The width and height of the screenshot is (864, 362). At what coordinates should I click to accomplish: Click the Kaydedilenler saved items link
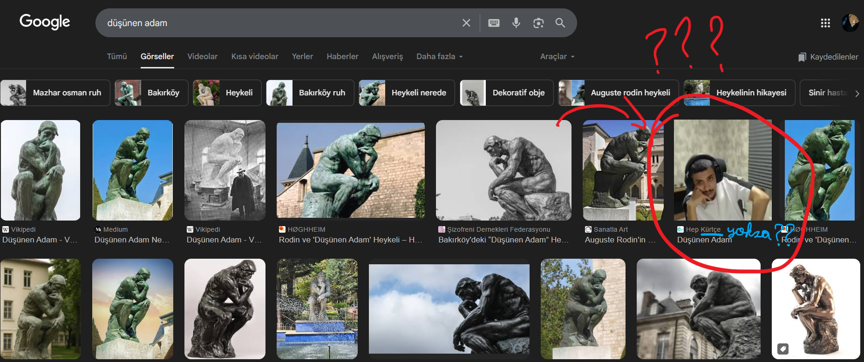click(828, 57)
